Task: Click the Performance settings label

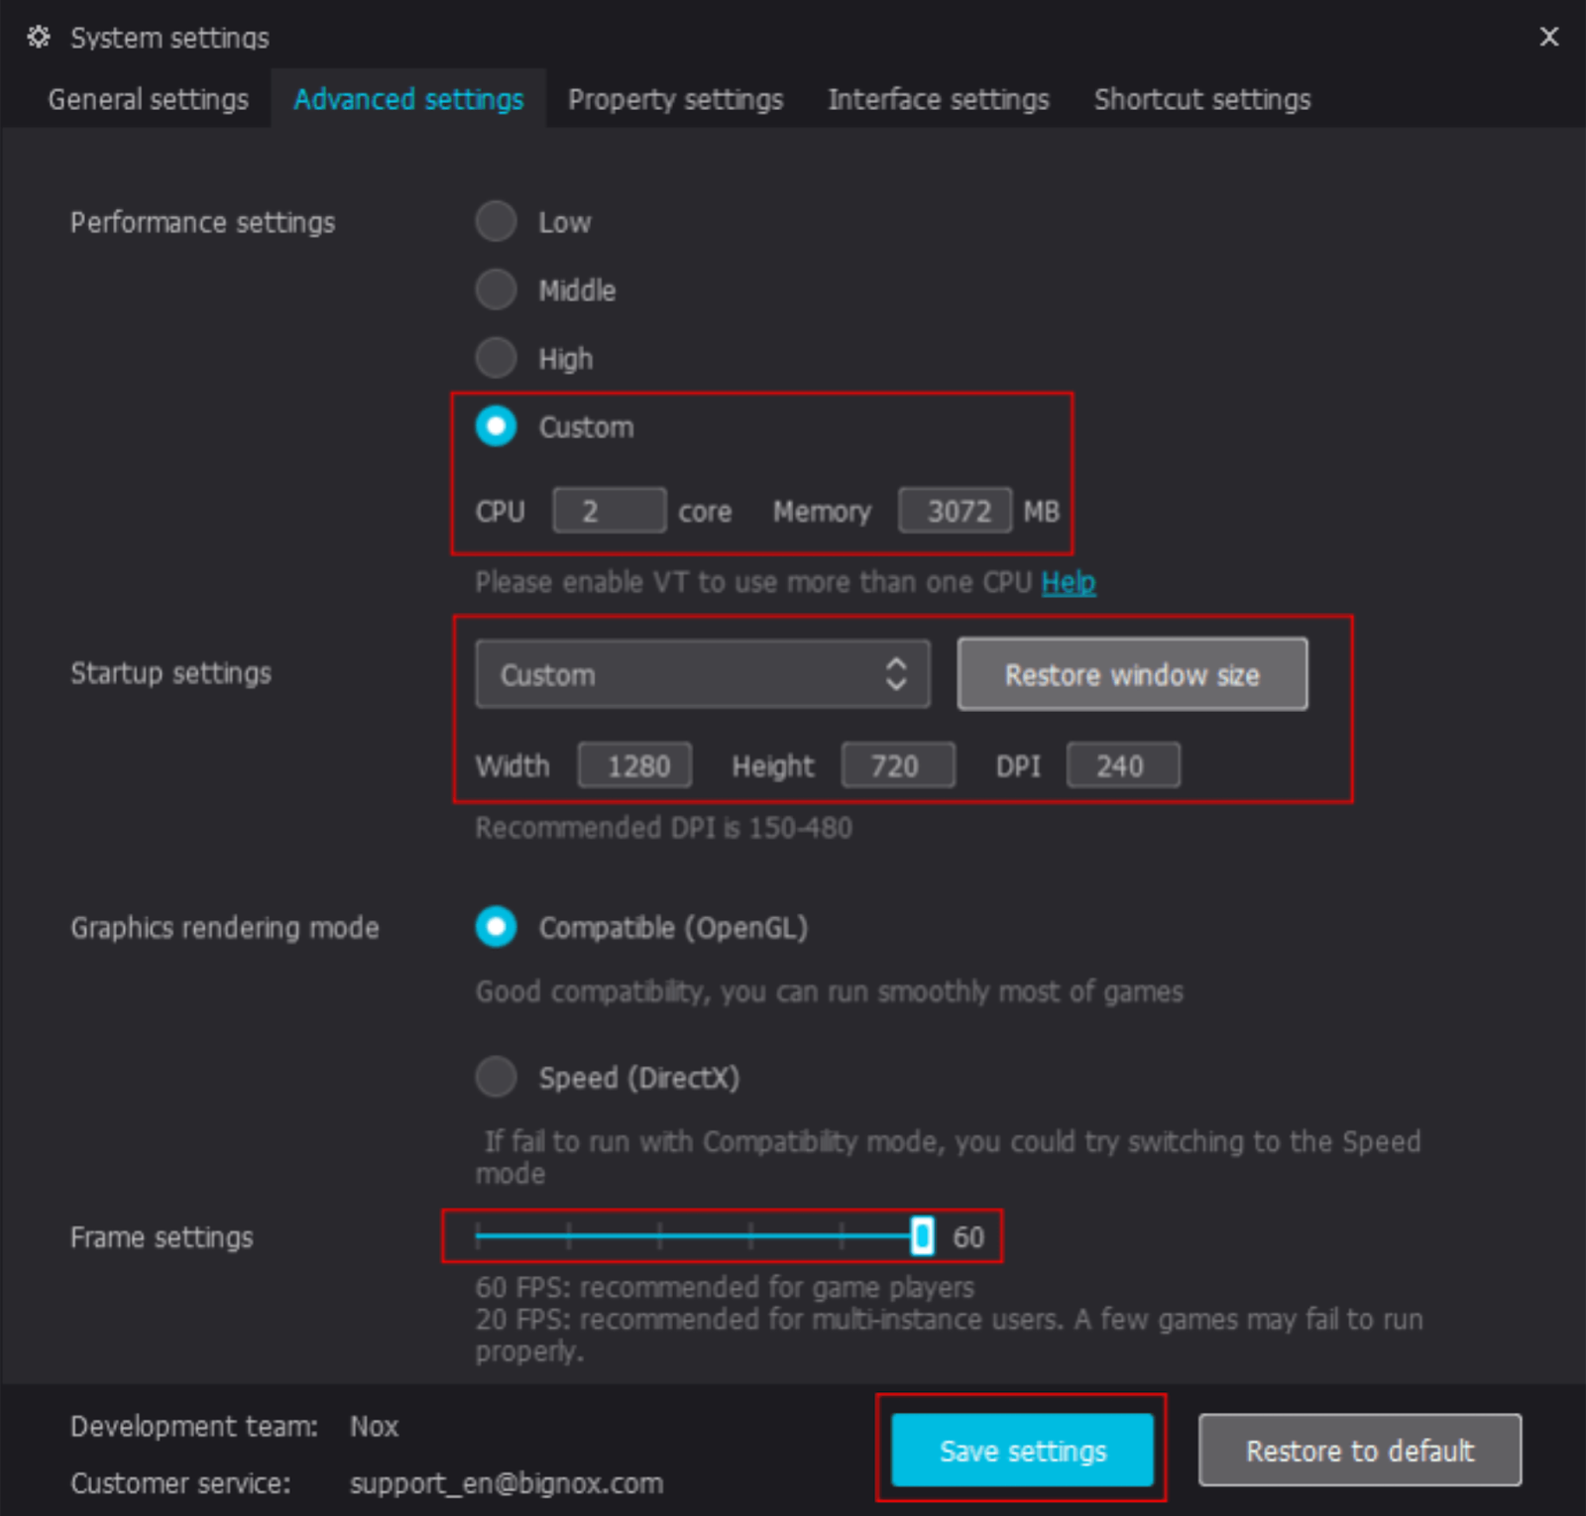Action: pyautogui.click(x=202, y=222)
